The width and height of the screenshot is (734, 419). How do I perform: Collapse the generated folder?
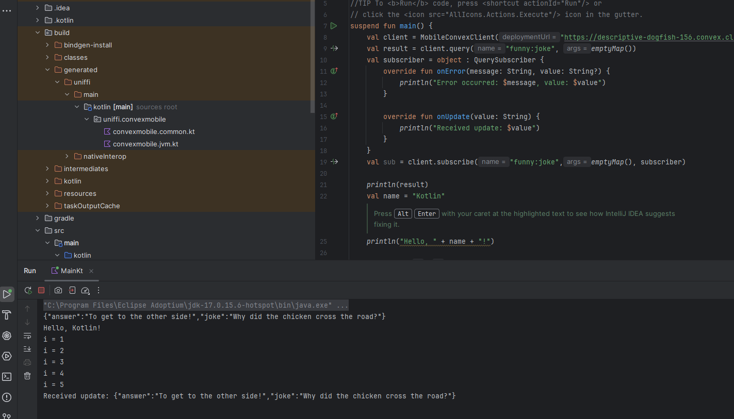click(47, 70)
